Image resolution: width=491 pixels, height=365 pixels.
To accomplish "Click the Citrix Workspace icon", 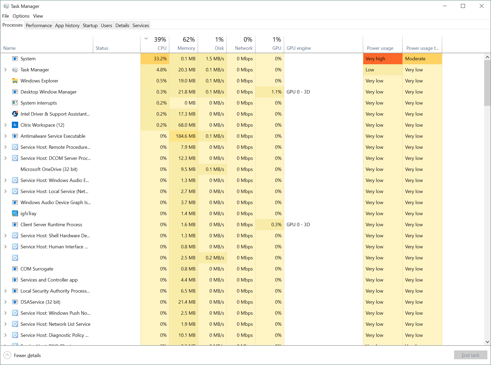I will (x=15, y=125).
